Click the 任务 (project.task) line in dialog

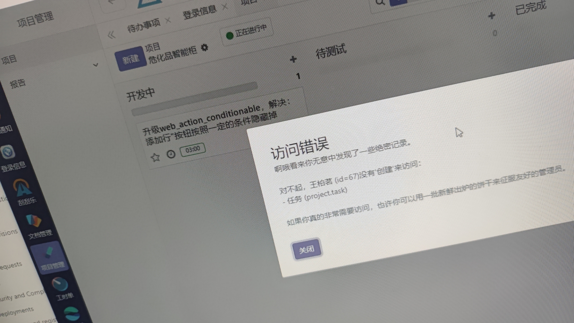pyautogui.click(x=315, y=196)
